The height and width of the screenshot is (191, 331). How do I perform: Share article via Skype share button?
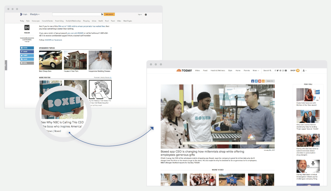pos(27,59)
